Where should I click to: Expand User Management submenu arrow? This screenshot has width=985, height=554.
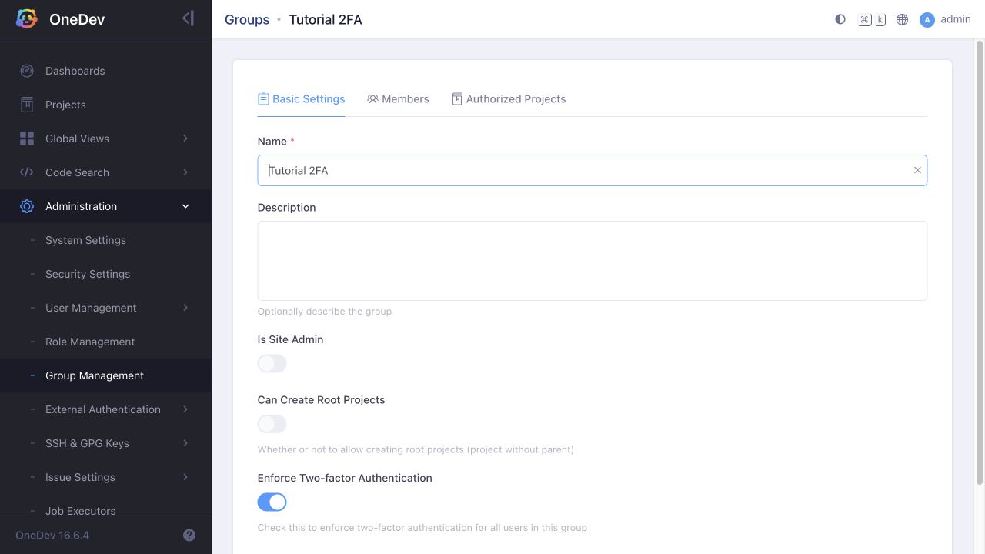[185, 308]
